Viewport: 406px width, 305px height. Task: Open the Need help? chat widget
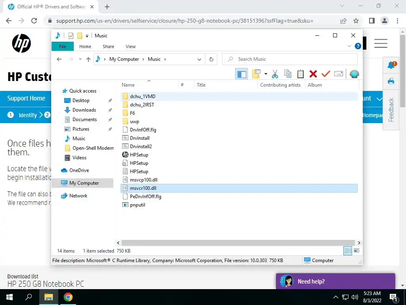click(335, 282)
